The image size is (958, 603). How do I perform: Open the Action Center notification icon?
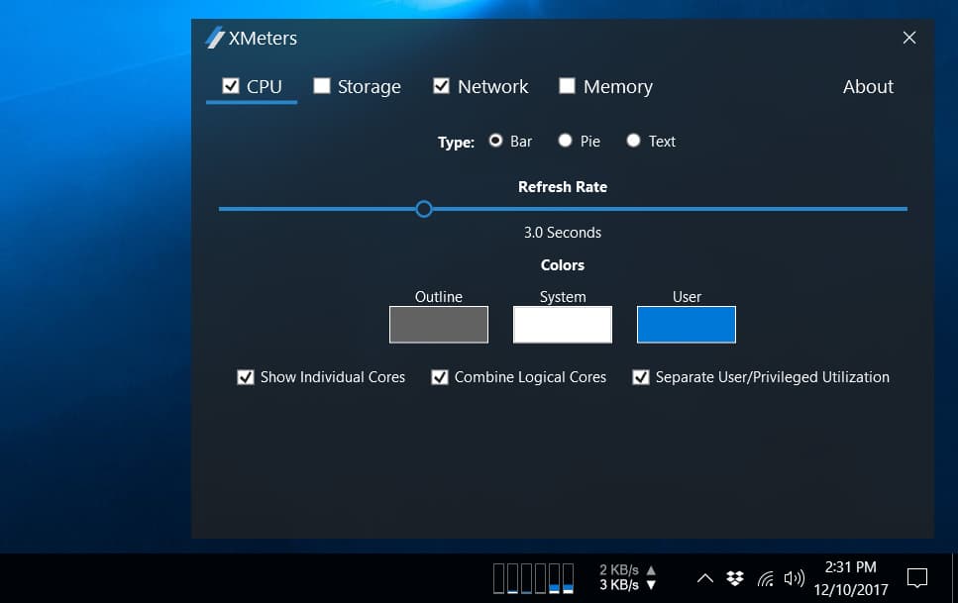917,578
